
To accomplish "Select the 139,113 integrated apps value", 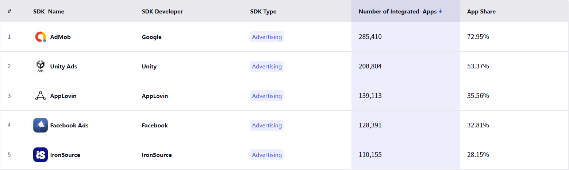I will tap(370, 96).
